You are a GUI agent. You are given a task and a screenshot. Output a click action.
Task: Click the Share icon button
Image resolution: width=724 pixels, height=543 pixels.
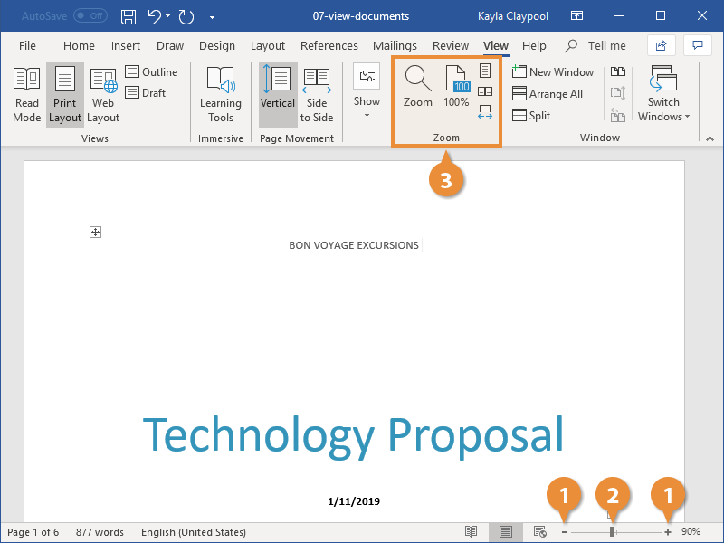tap(662, 45)
